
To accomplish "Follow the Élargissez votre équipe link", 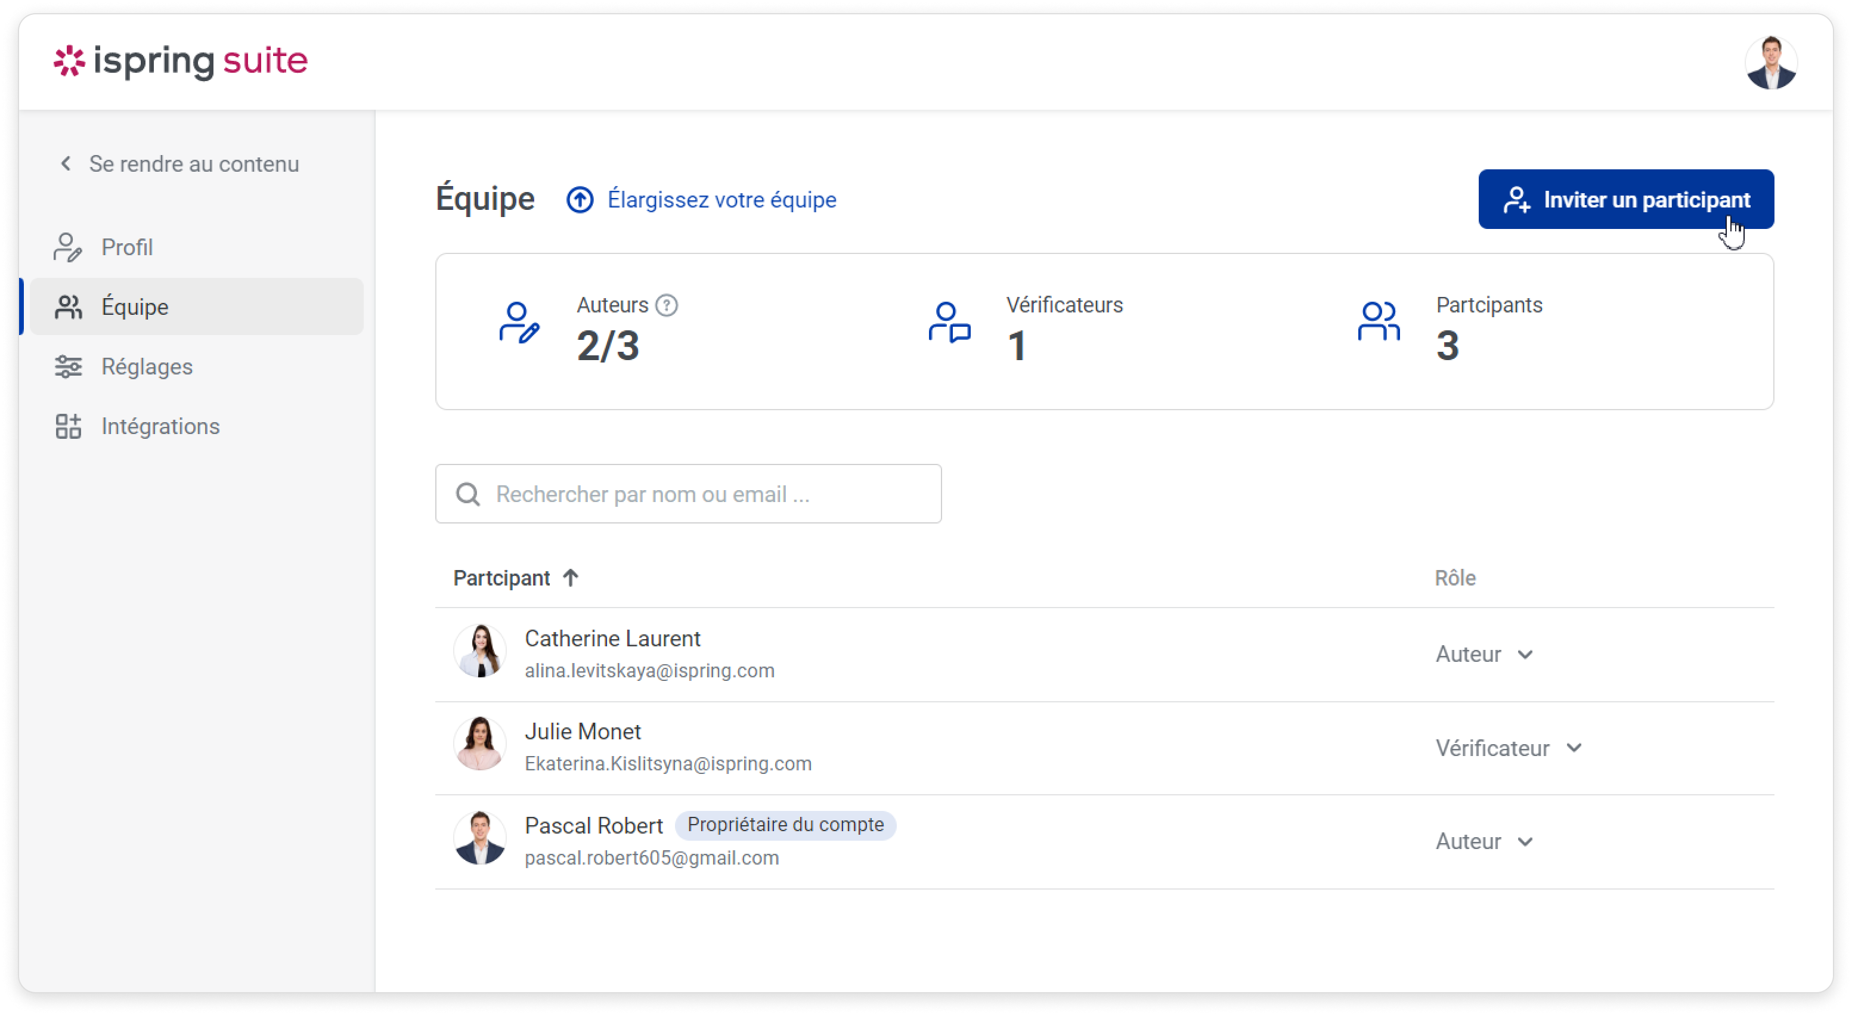I will click(721, 200).
